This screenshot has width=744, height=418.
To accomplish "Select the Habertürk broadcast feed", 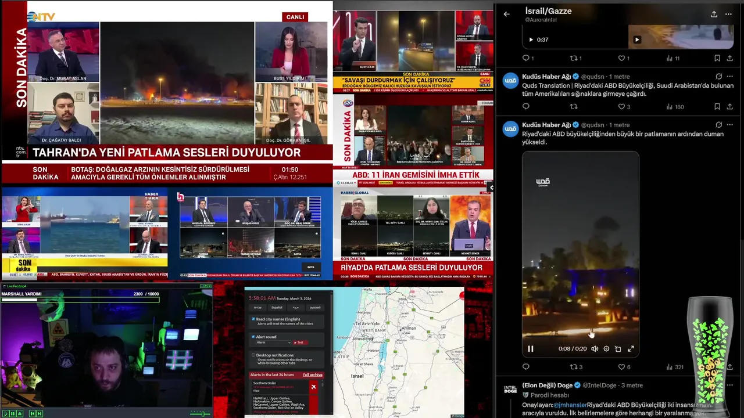I will click(84, 234).
